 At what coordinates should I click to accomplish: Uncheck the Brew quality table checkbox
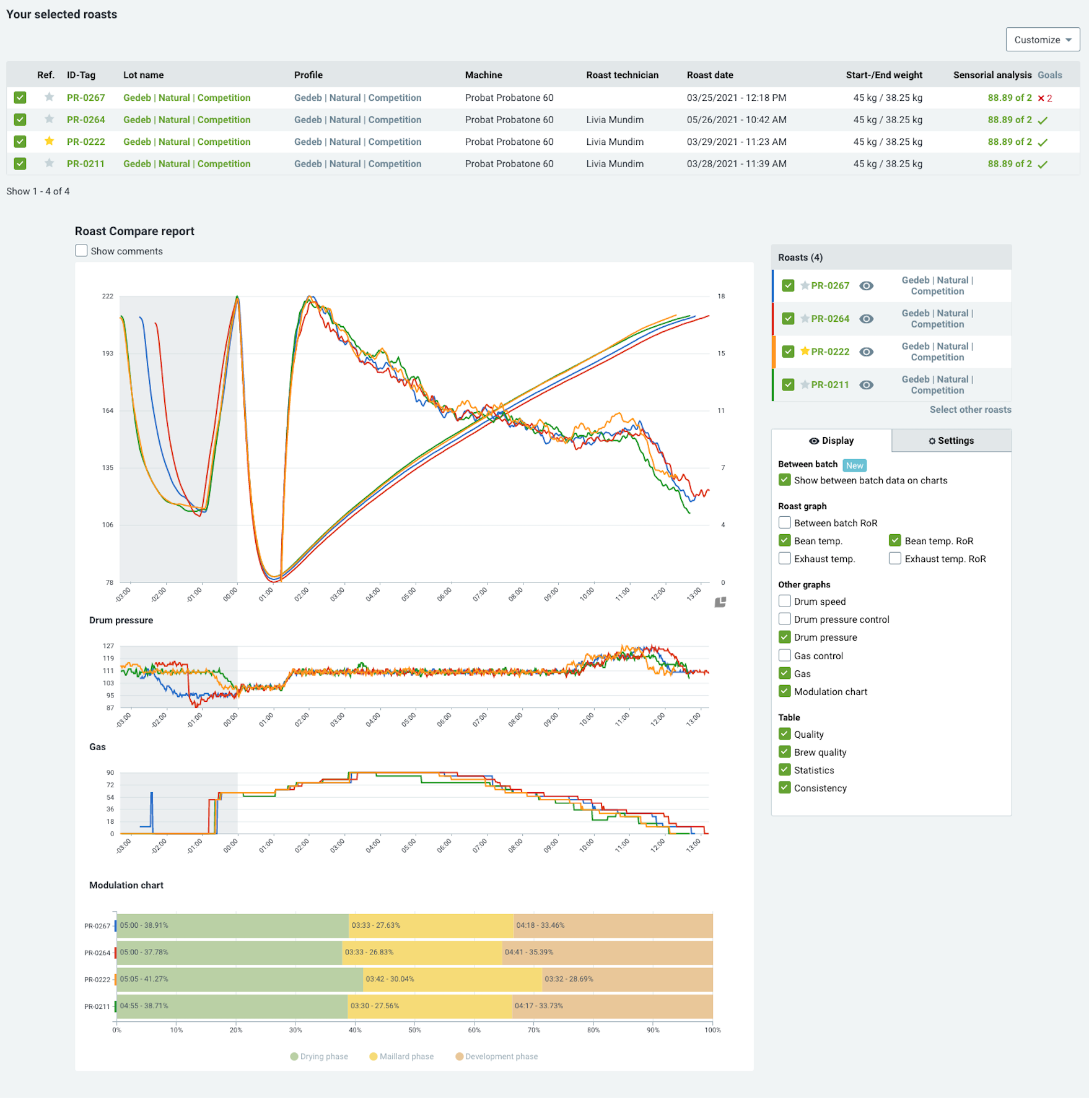(x=785, y=752)
